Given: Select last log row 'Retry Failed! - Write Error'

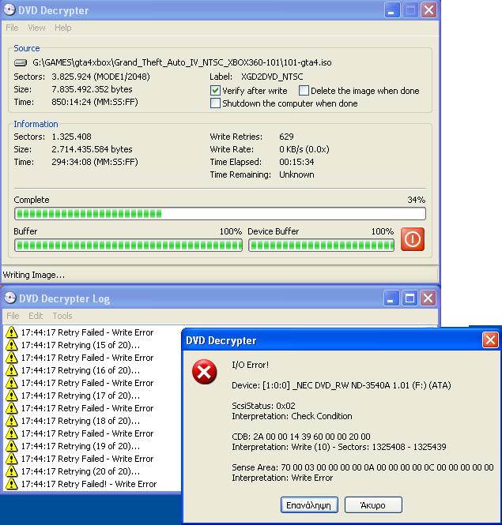Looking at the screenshot, I should coord(89,484).
